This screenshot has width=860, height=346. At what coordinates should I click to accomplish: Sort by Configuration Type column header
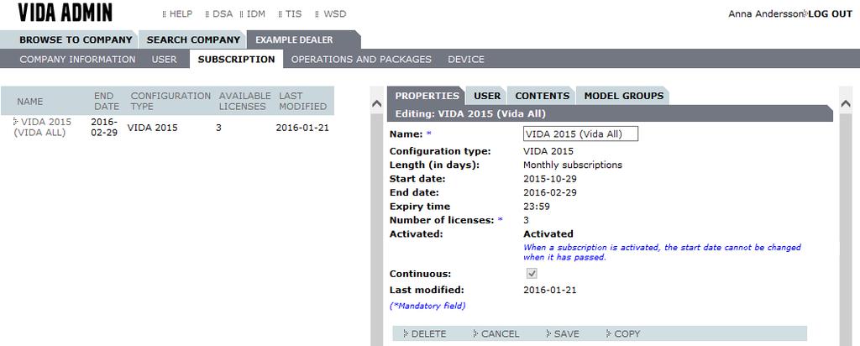170,101
